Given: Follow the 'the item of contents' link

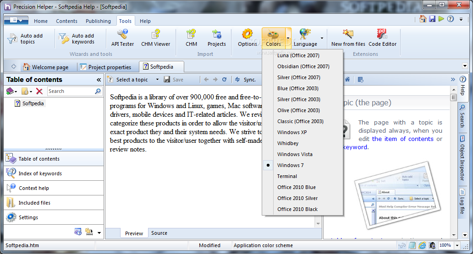Looking at the screenshot, I should click(x=402, y=139).
